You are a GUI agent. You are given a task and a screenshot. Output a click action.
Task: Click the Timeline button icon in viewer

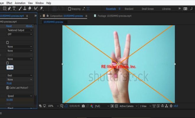point(162,106)
